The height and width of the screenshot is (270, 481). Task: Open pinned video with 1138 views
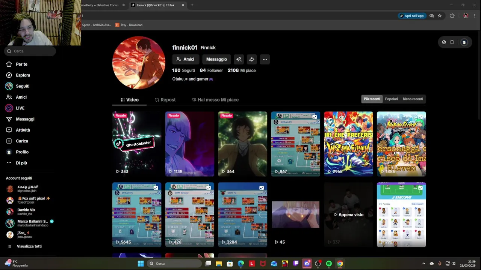tap(190, 144)
